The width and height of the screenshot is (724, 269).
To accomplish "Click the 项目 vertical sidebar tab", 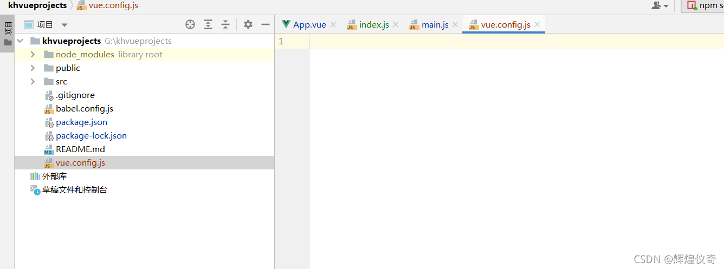I will [8, 34].
